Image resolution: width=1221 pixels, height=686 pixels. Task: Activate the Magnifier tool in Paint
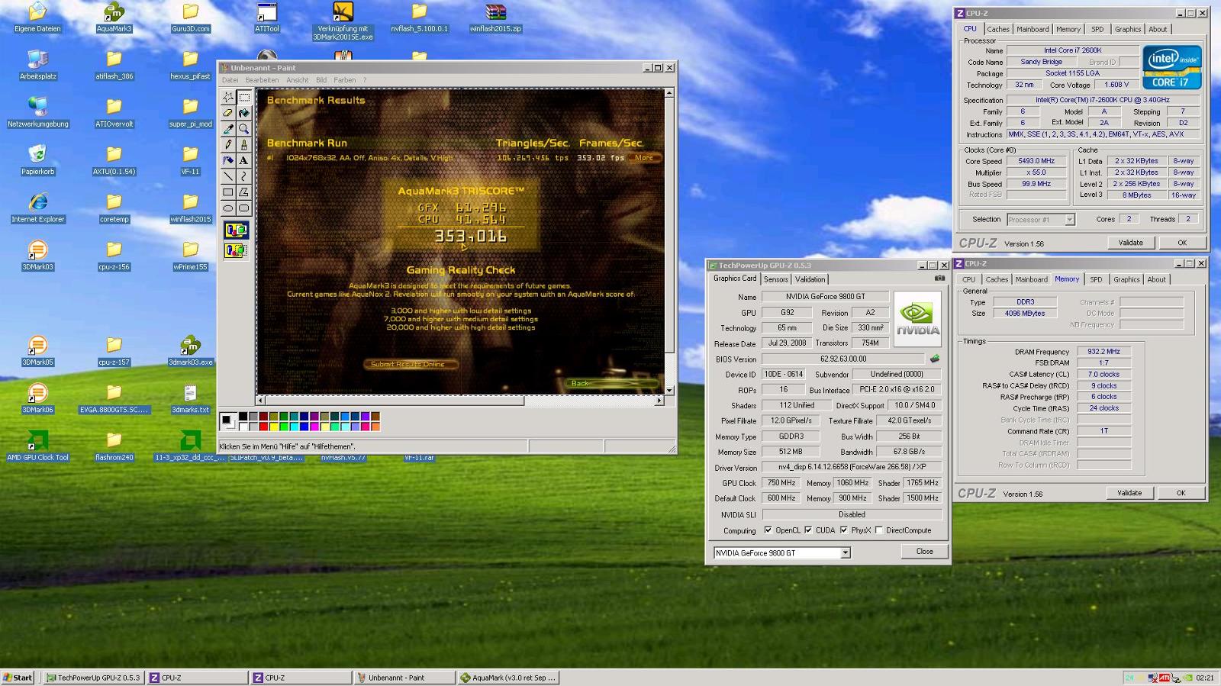tap(243, 129)
